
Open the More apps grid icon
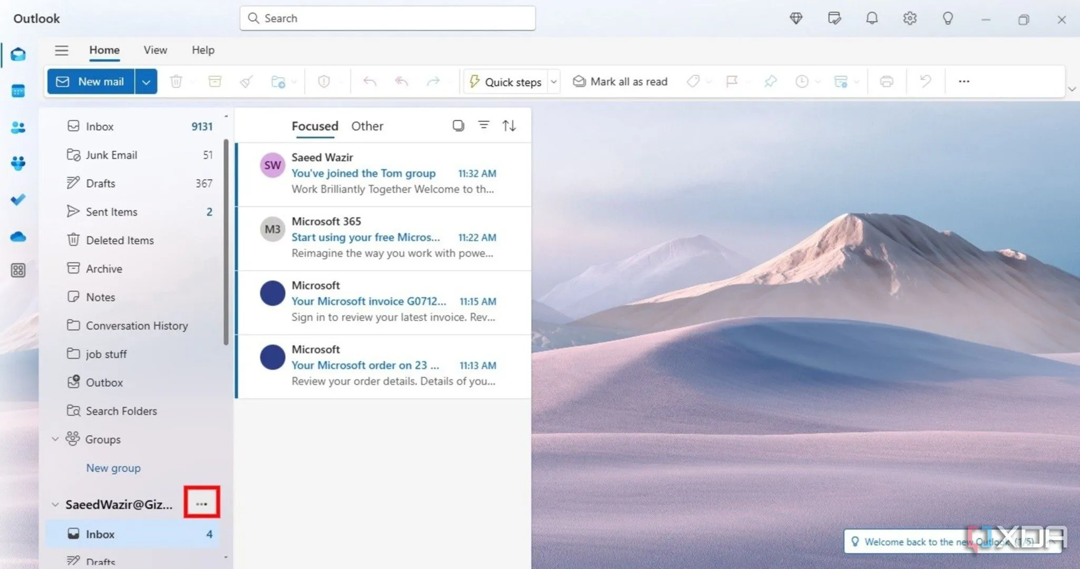click(18, 270)
